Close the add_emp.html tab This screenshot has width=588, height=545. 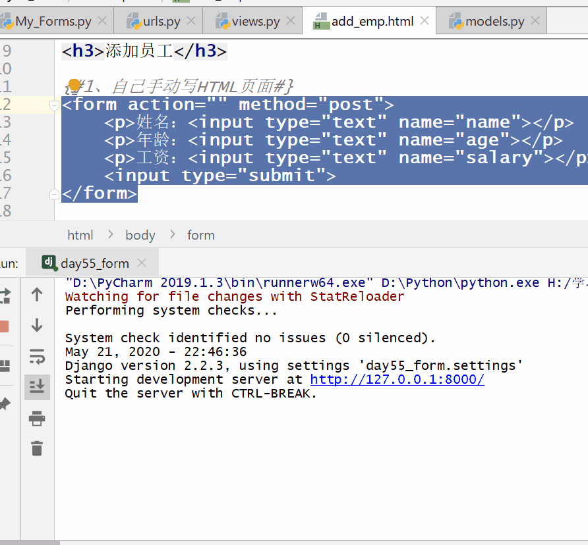tap(425, 20)
